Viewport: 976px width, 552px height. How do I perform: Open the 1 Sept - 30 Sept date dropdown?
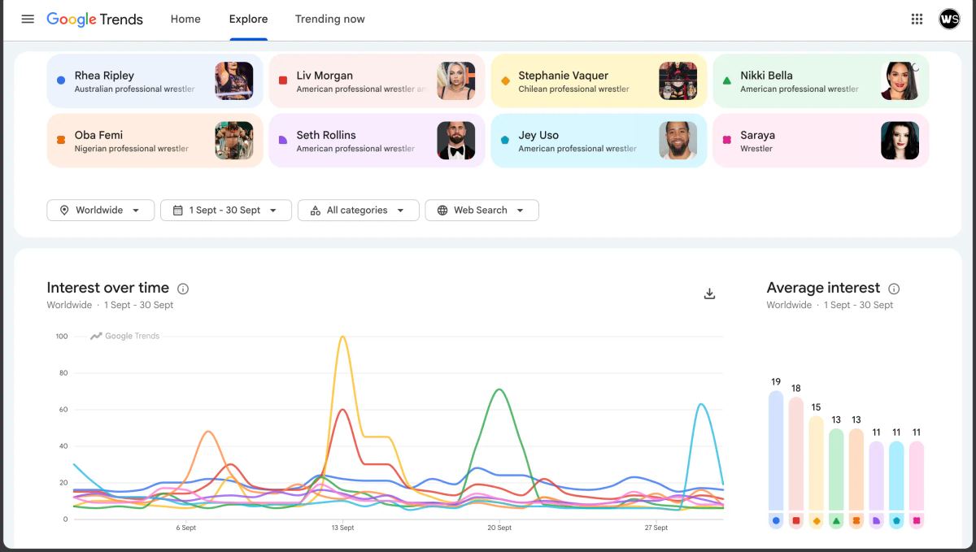click(226, 210)
